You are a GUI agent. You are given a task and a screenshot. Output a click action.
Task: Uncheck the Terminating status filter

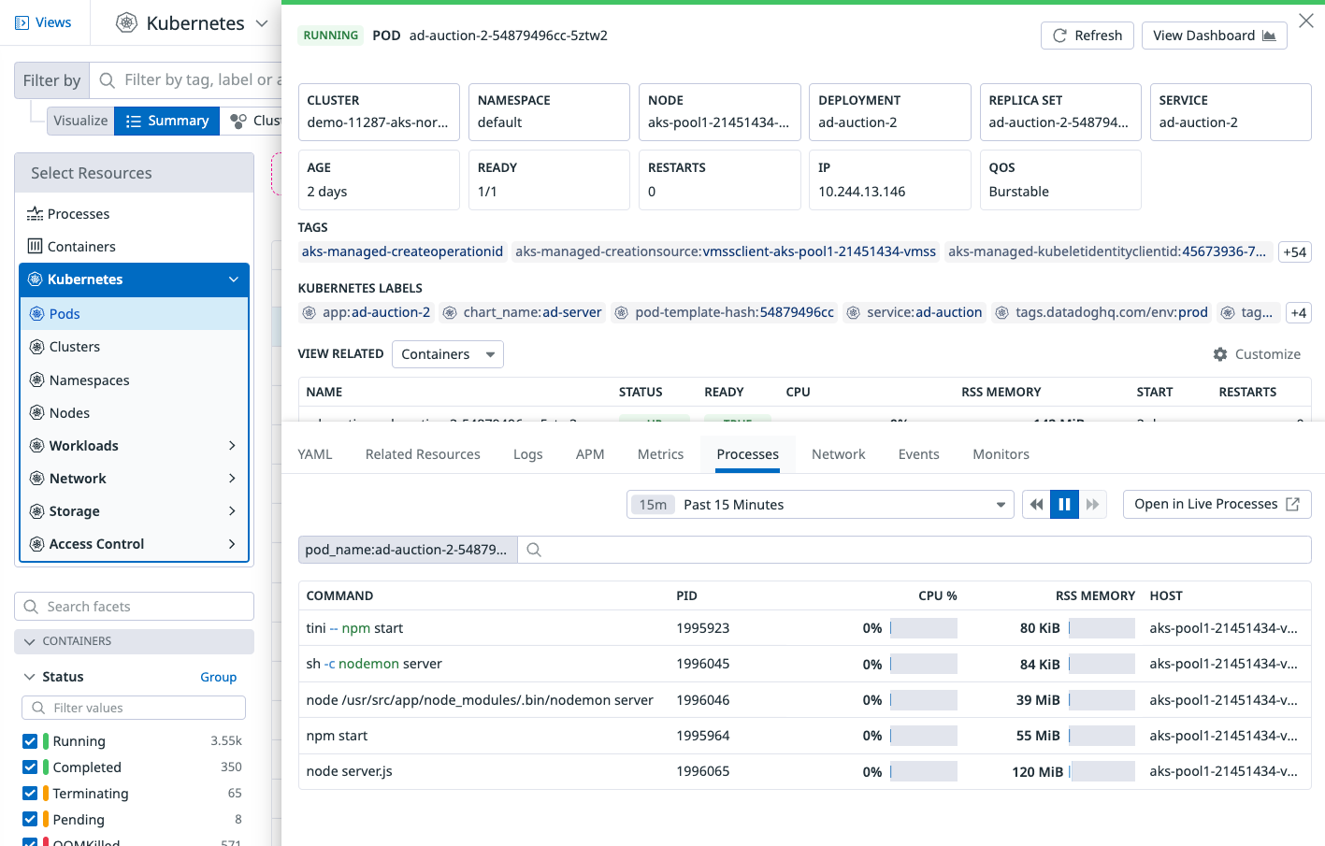30,794
